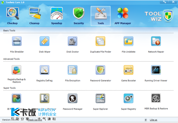The width and height of the screenshot is (178, 123).
Task: Close the Toolwiz Care window
Action: (173, 2)
